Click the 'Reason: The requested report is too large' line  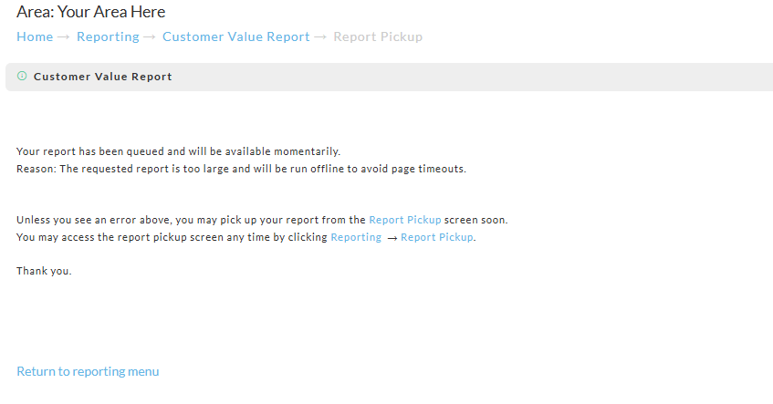(241, 169)
